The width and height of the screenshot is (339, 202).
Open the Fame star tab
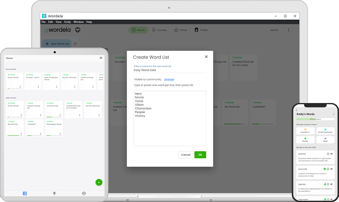tap(180, 30)
